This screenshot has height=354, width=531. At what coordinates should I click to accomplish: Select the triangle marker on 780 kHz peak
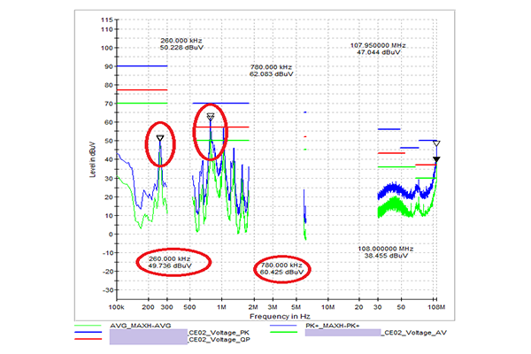pyautogui.click(x=211, y=117)
